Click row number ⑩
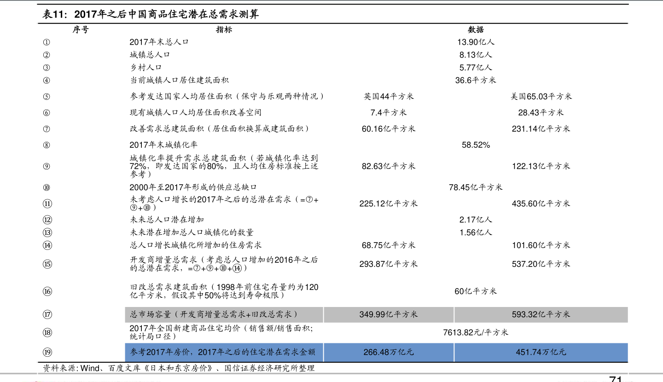663x382 pixels. click(47, 187)
